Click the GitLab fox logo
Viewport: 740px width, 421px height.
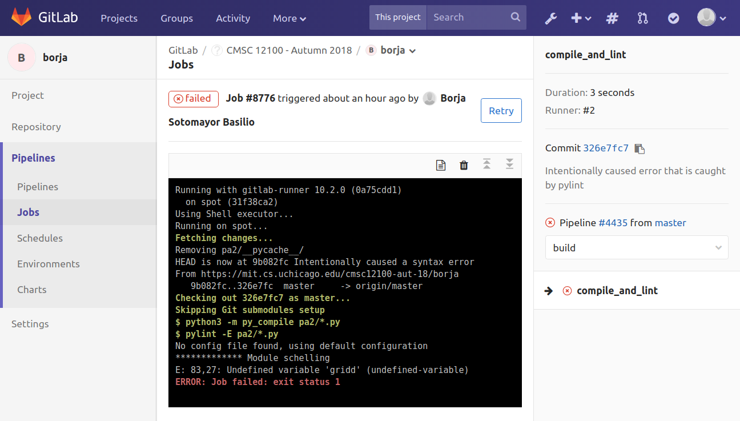(x=22, y=17)
